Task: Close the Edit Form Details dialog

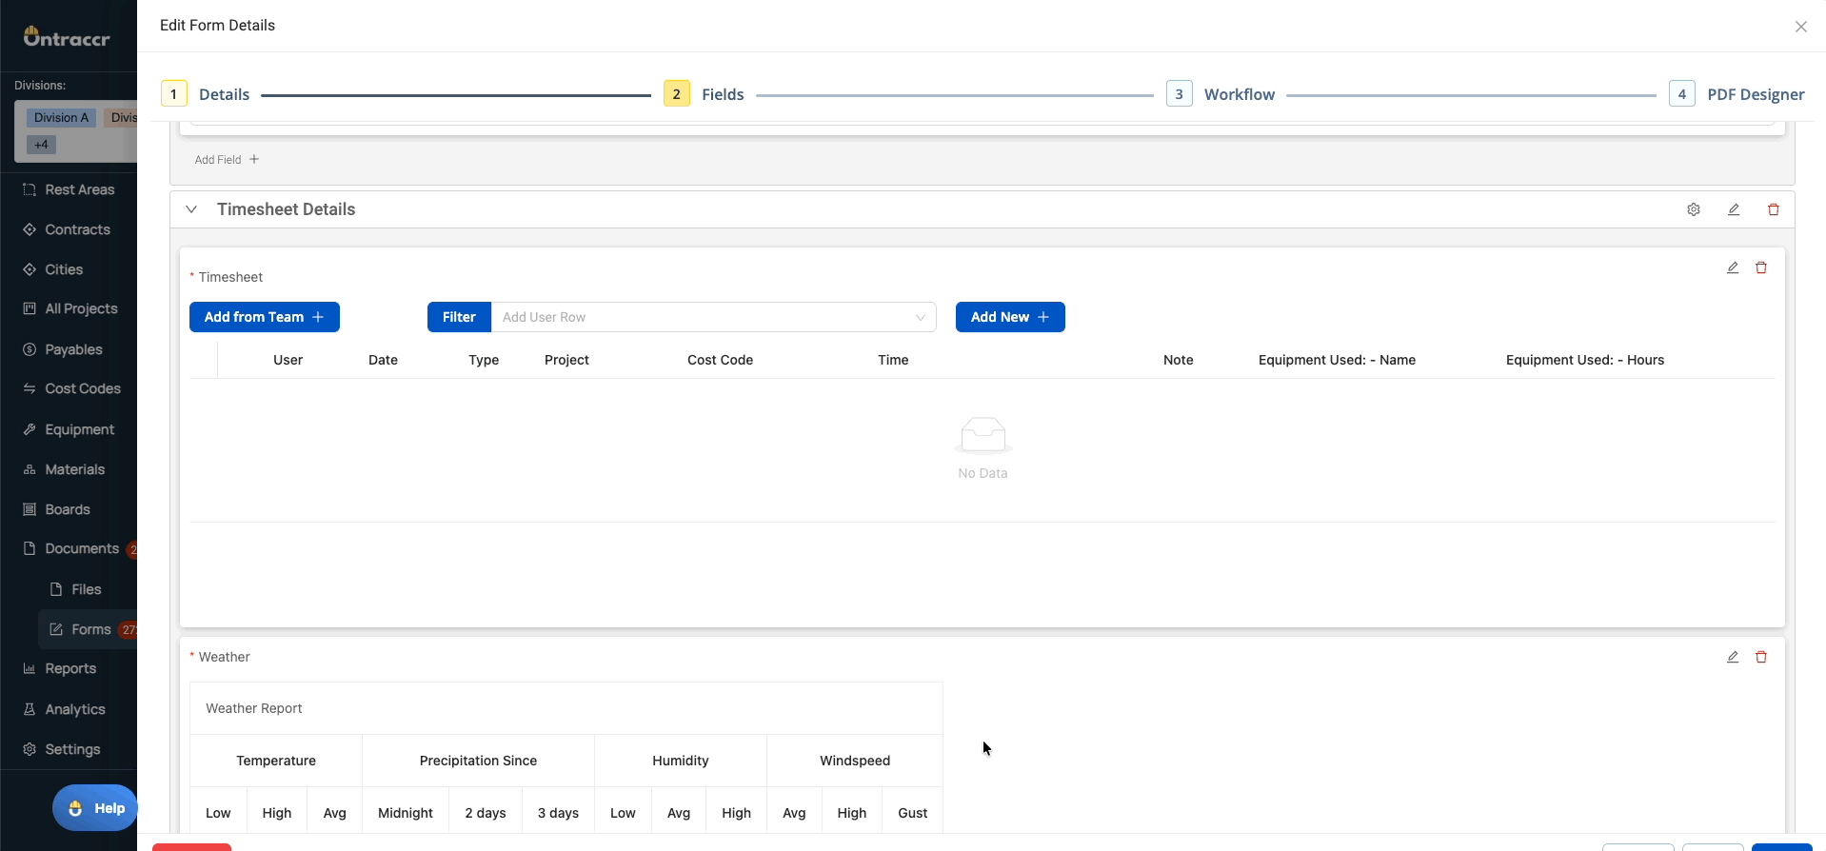Action: point(1799,27)
